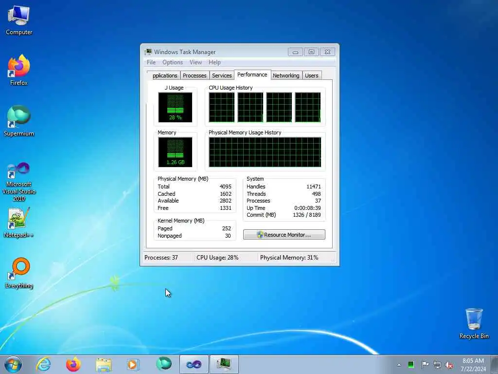Switch to the Processes tab

[x=195, y=75]
